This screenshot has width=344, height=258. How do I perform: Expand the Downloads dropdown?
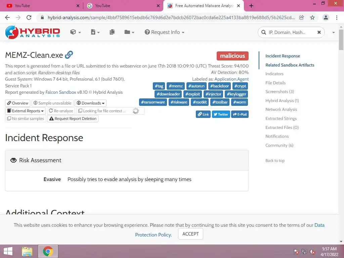pyautogui.click(x=90, y=103)
